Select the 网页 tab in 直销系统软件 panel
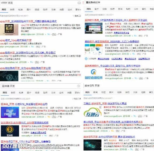Image resolution: width=154 pixels, height=151 pixels. 89,9
